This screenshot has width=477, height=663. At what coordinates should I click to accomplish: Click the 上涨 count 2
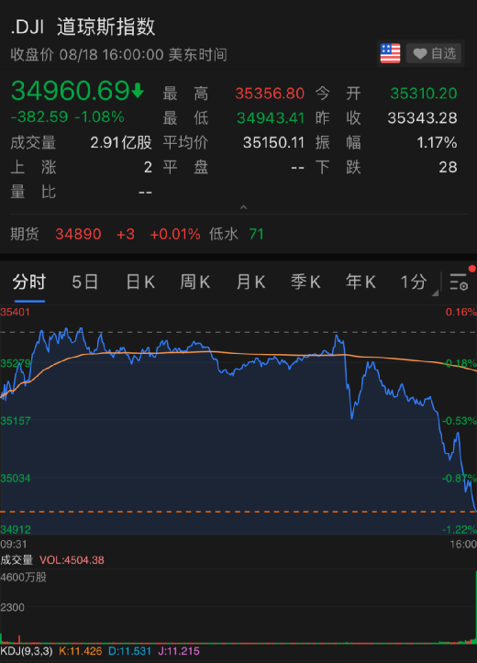tap(148, 168)
